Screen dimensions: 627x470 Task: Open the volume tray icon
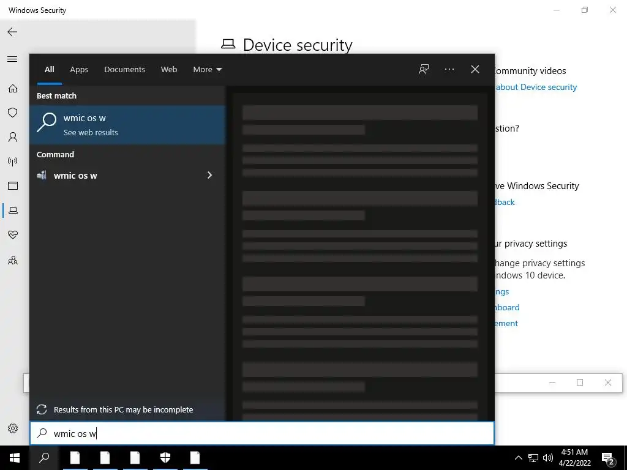(548, 458)
